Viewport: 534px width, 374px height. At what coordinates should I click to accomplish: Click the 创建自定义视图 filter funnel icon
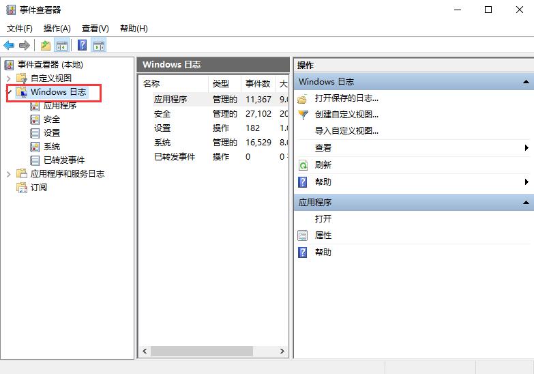(x=303, y=115)
